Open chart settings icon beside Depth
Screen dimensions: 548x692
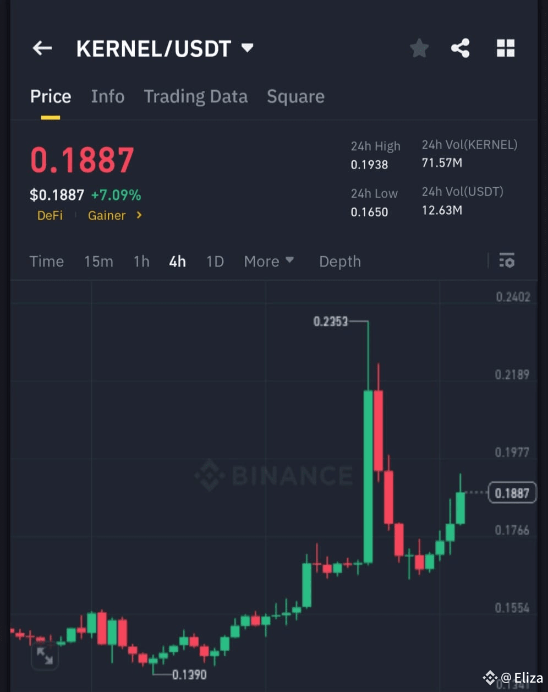(507, 260)
